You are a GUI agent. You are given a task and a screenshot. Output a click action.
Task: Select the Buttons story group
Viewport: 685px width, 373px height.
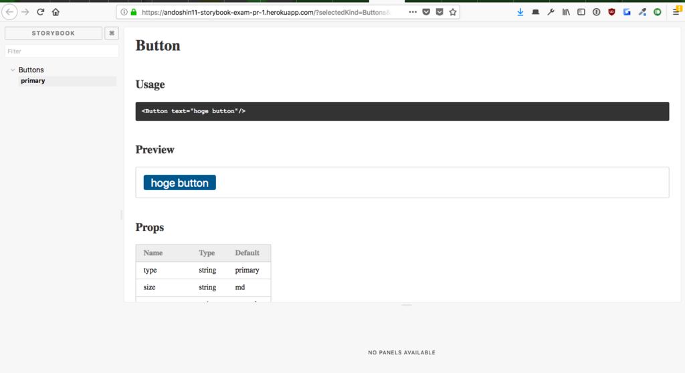31,70
